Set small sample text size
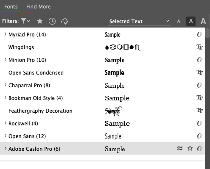The height and width of the screenshot is (169, 210). tap(179, 21)
